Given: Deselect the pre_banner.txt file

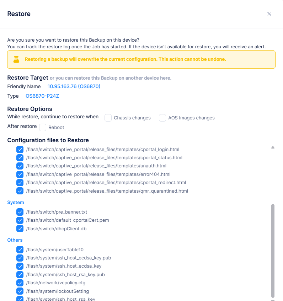Looking at the screenshot, I should click(20, 212).
